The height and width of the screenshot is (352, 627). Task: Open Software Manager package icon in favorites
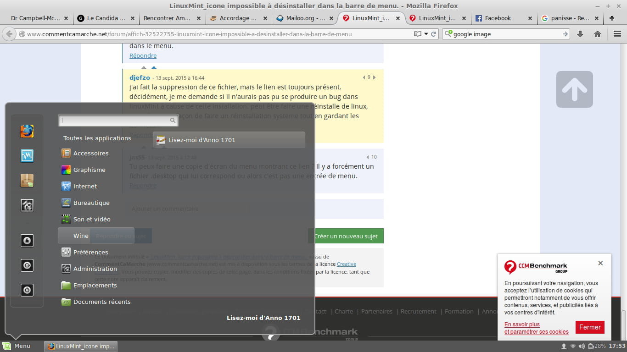tap(27, 181)
